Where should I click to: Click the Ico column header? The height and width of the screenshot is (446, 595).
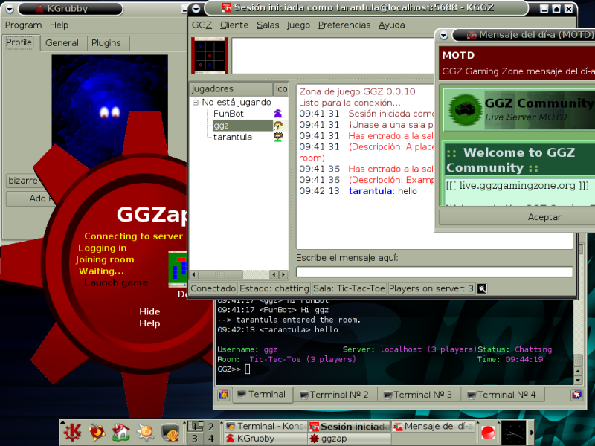tap(281, 88)
